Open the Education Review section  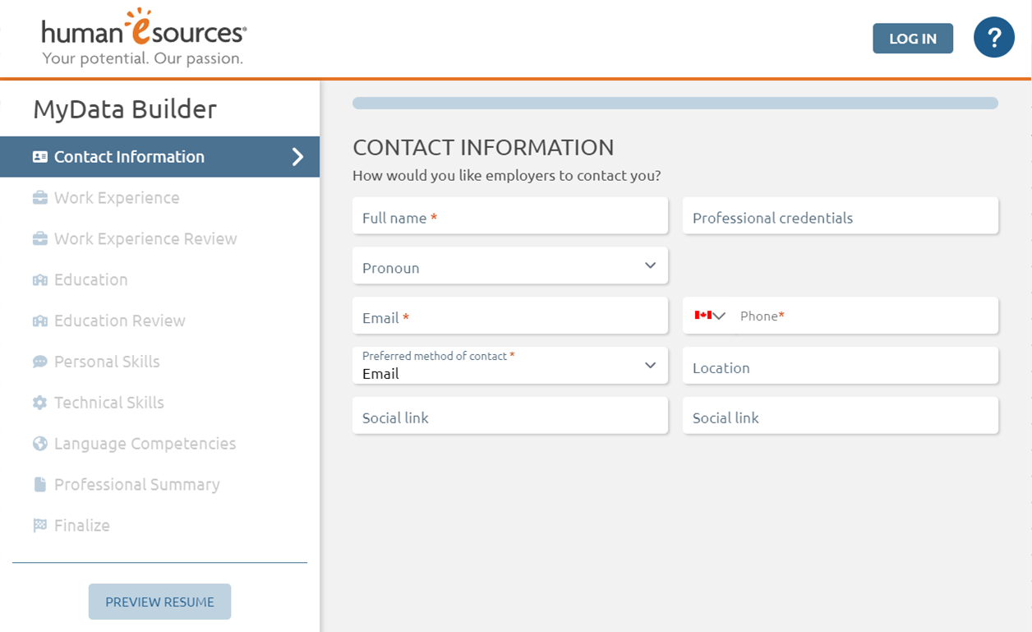coord(120,321)
